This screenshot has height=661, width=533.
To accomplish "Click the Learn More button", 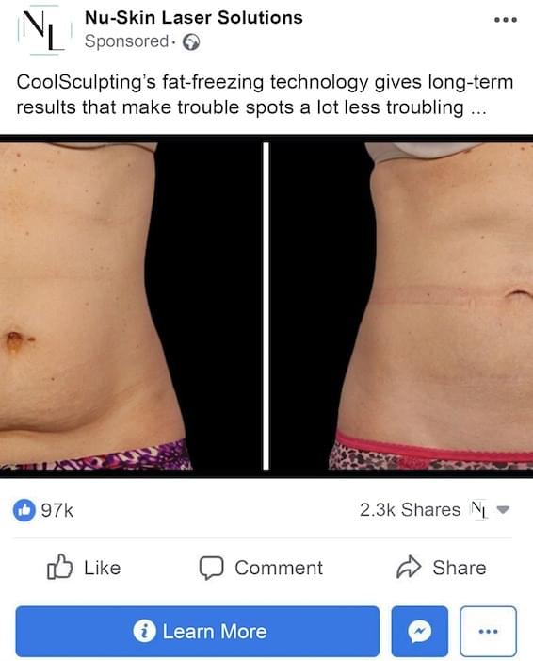I will click(x=198, y=631).
